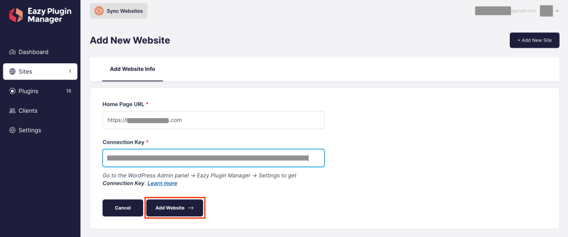Click the + Add New Site button
This screenshot has width=568, height=237.
(x=534, y=40)
